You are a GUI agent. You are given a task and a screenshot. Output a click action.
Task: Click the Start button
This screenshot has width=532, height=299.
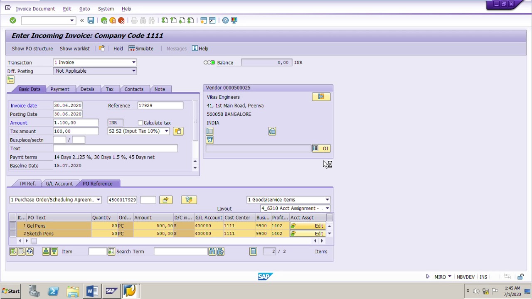point(11,291)
